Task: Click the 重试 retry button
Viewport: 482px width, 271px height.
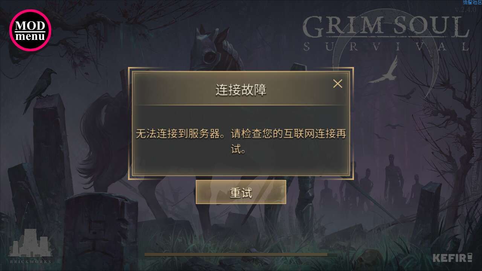Action: (x=241, y=192)
